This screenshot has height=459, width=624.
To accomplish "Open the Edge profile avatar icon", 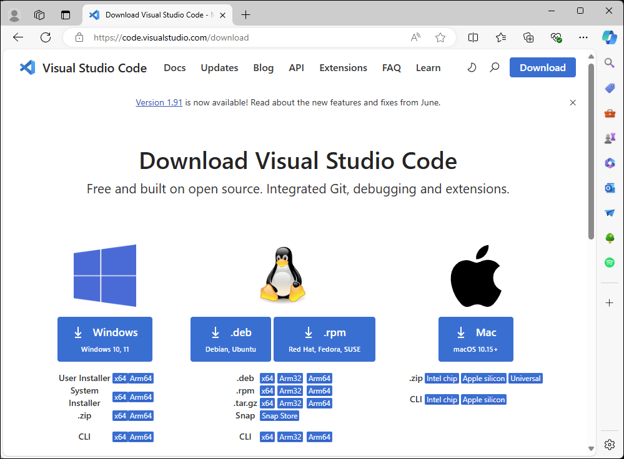I will coord(15,15).
